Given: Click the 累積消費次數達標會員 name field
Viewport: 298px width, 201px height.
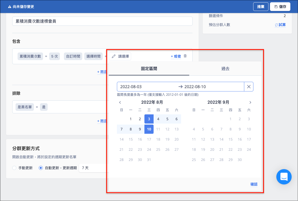Looking at the screenshot, I should coord(102,21).
